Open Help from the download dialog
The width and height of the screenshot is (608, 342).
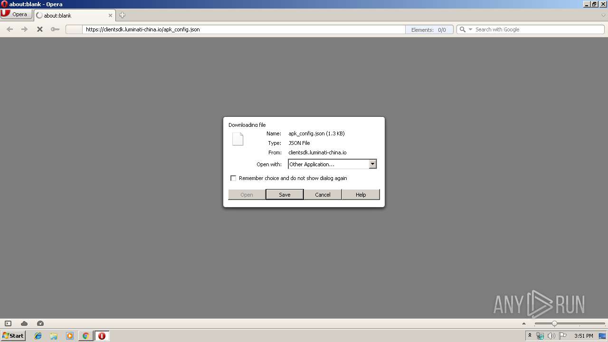click(361, 195)
